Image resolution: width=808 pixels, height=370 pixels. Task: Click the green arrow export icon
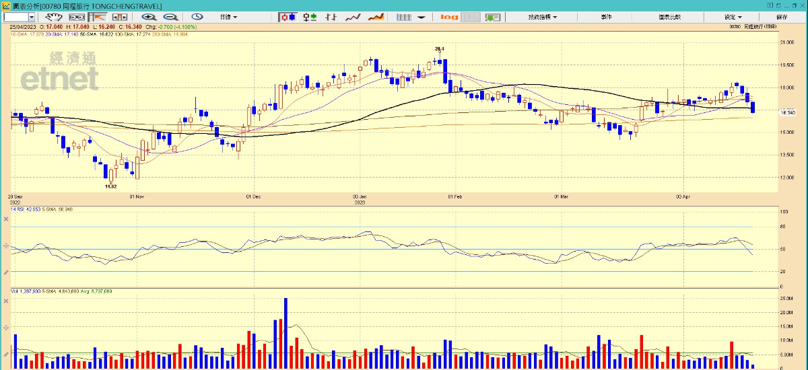click(493, 17)
